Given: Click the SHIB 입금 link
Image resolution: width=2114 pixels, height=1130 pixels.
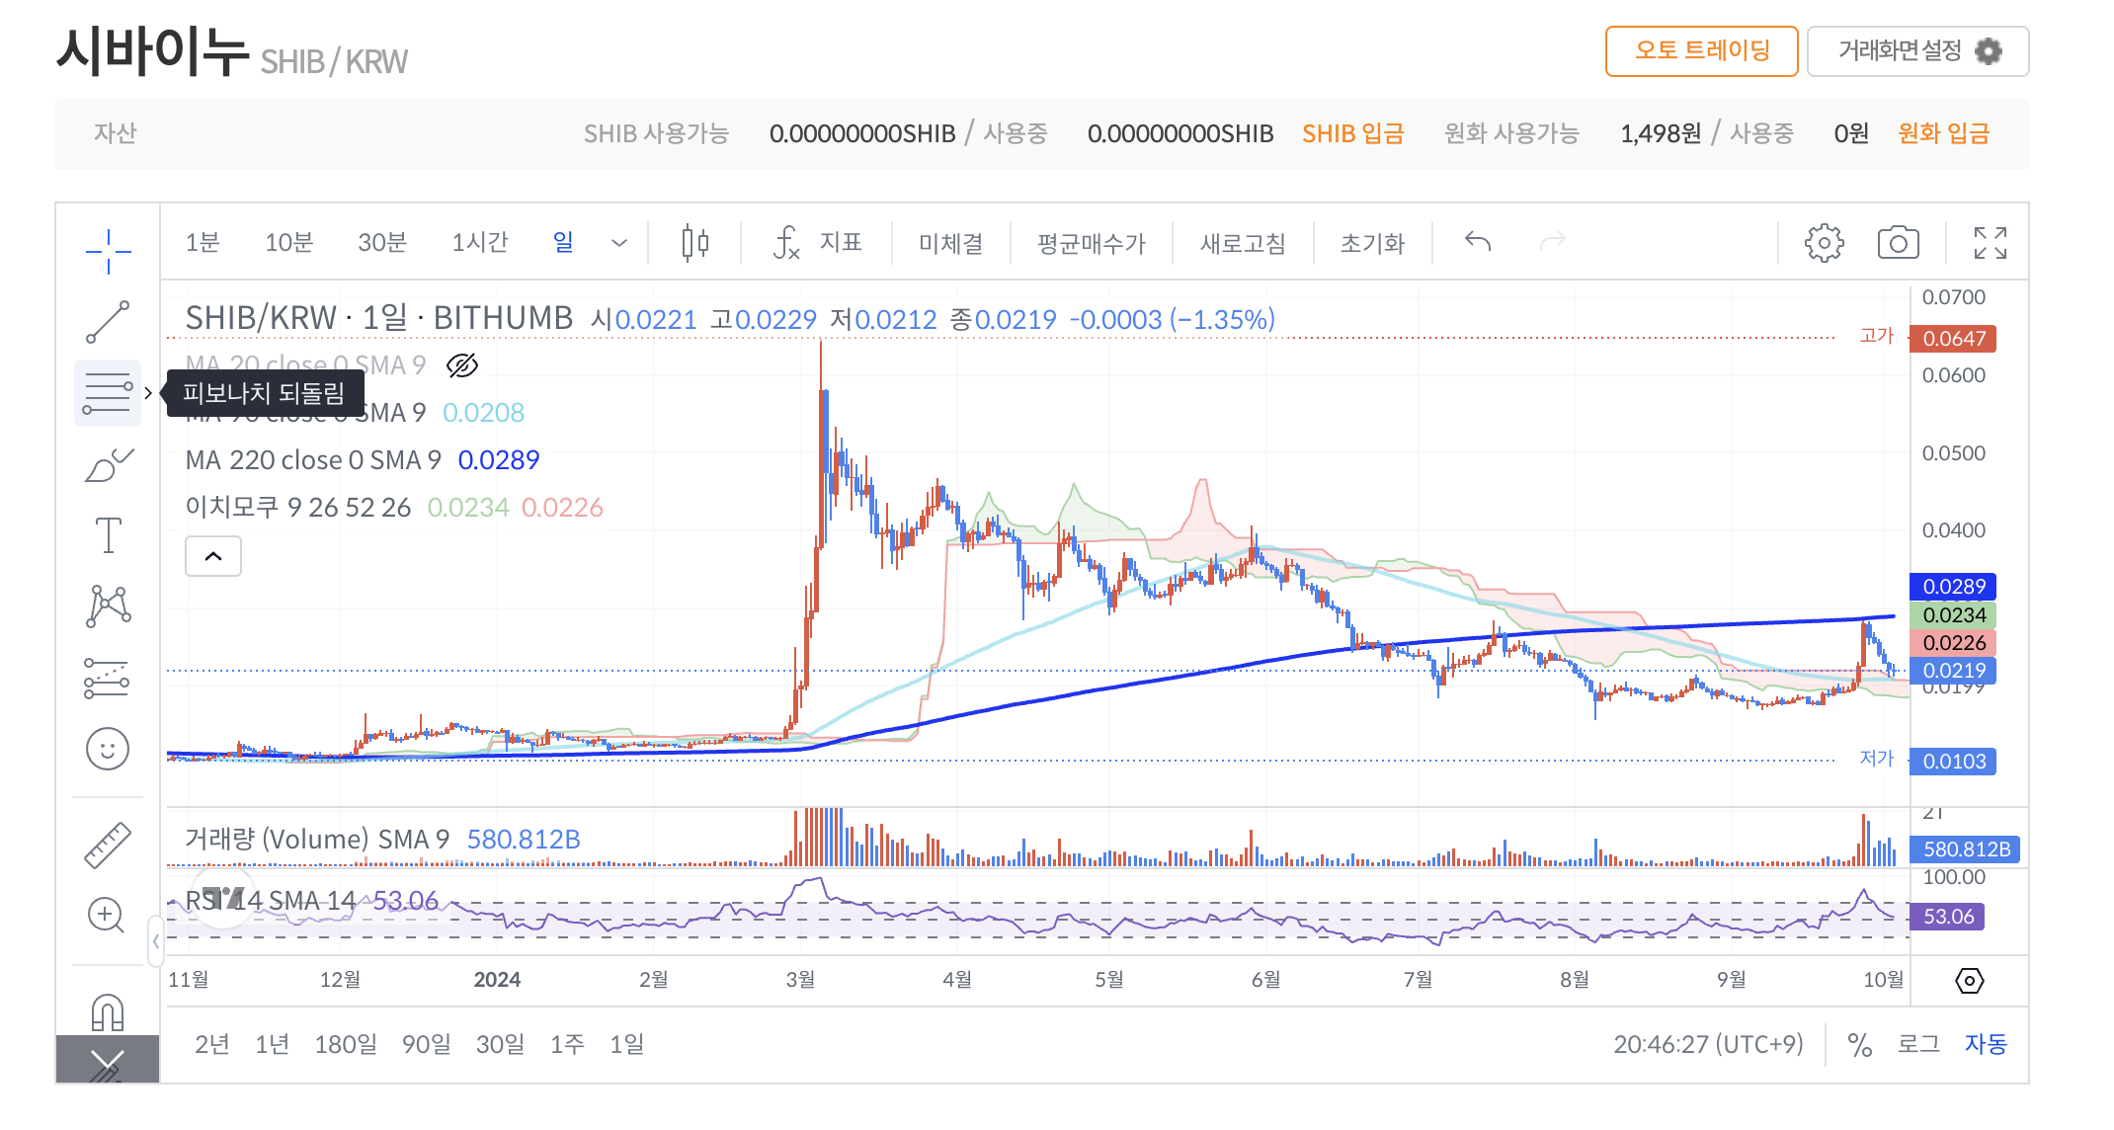Looking at the screenshot, I should pyautogui.click(x=1352, y=133).
